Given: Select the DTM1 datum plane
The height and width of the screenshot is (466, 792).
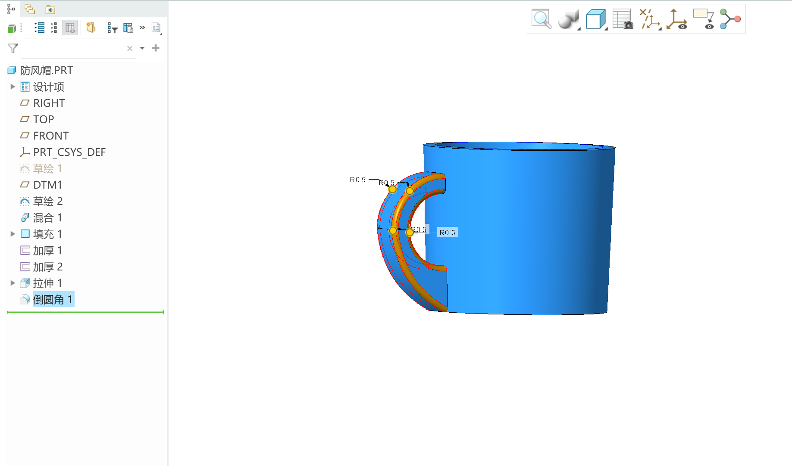Looking at the screenshot, I should coord(47,185).
